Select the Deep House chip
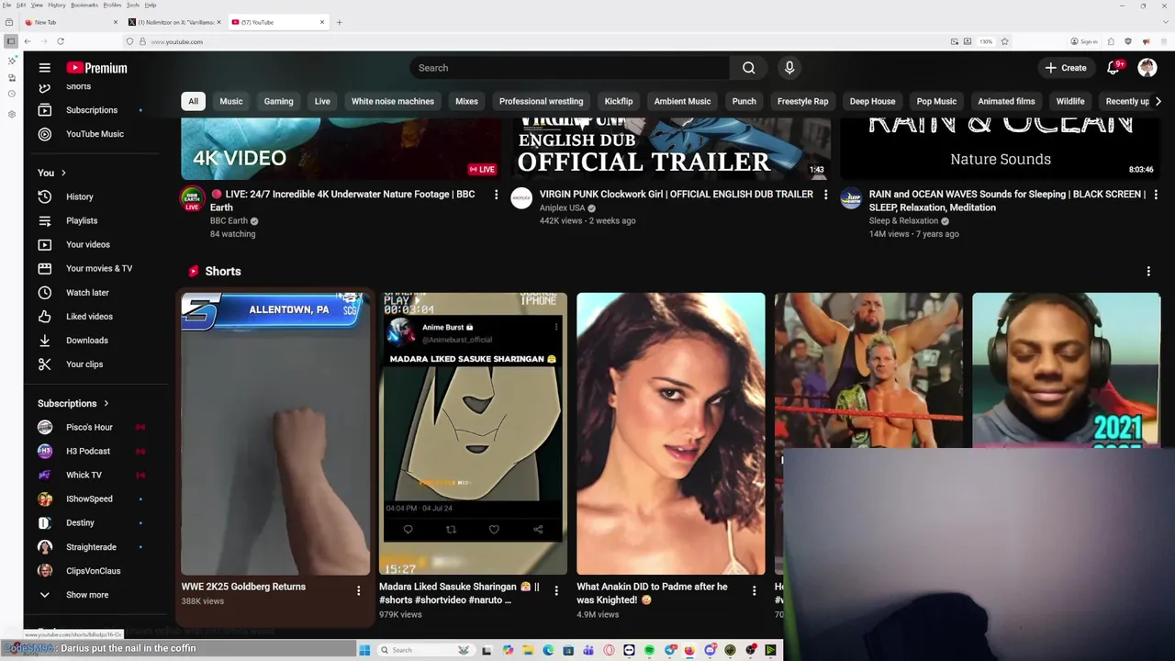The height and width of the screenshot is (661, 1175). tap(872, 101)
